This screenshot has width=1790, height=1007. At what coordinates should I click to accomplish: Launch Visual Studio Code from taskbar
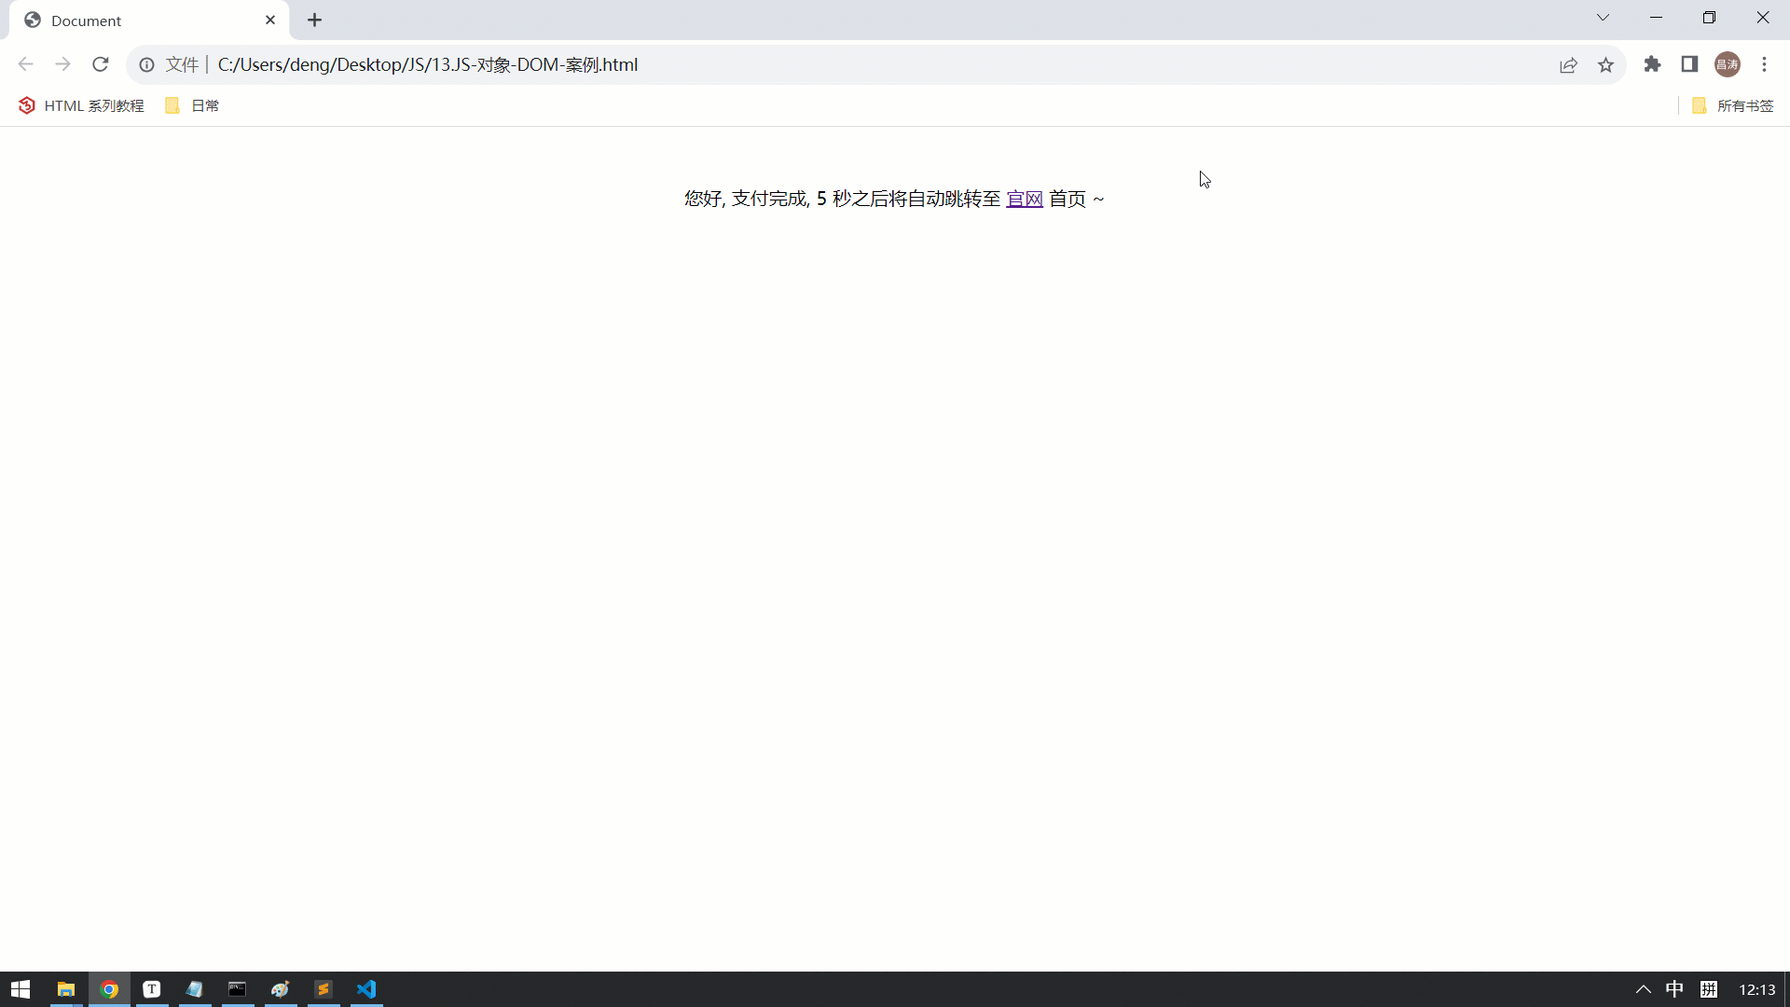(366, 989)
